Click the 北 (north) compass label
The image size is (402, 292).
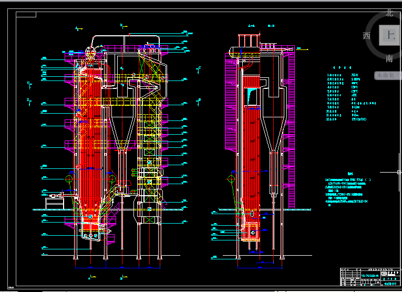(389, 13)
